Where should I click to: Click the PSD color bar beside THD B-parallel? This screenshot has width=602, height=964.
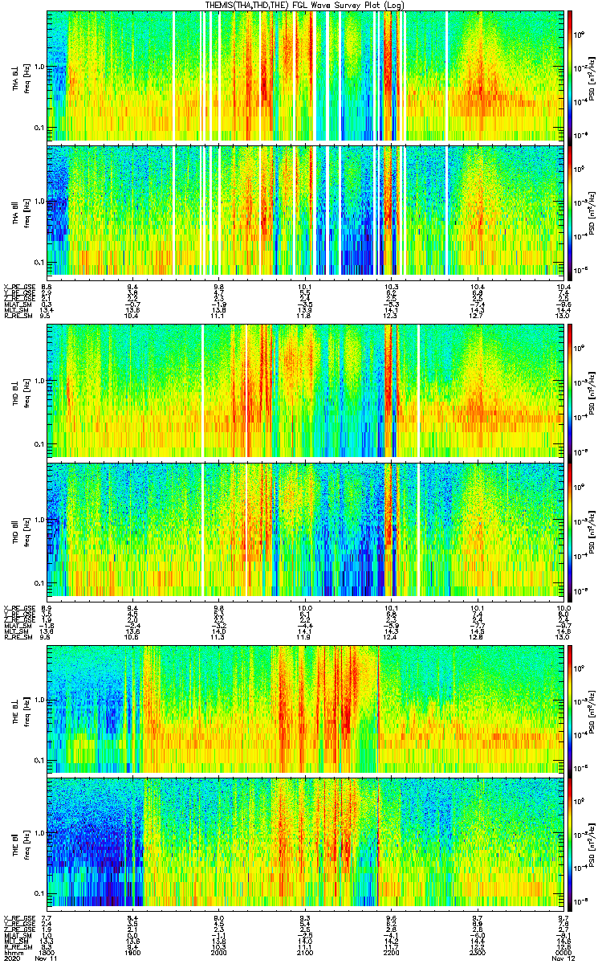pyautogui.click(x=570, y=529)
